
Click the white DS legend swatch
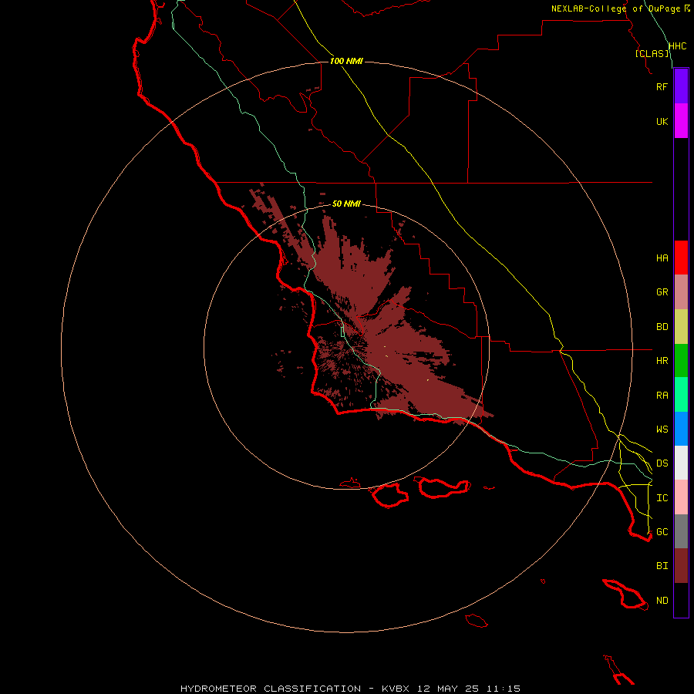click(681, 463)
